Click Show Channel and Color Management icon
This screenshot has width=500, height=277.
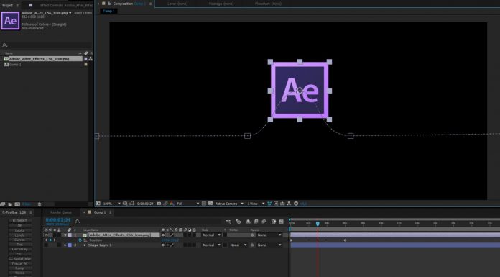(172, 204)
